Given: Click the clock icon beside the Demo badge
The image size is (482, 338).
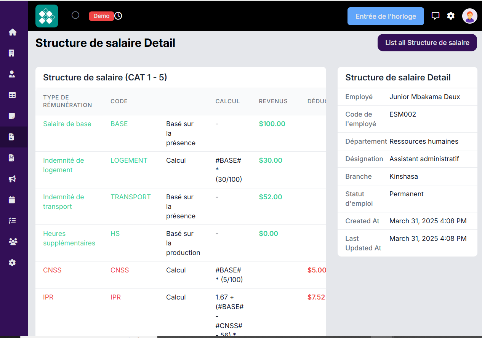Looking at the screenshot, I should (118, 16).
